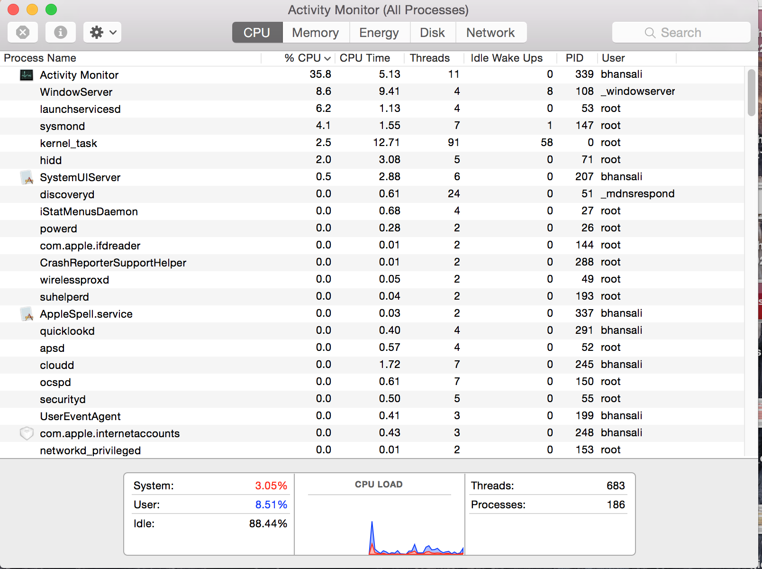Click the Idle 88.44% value
The image size is (762, 569).
click(x=268, y=523)
